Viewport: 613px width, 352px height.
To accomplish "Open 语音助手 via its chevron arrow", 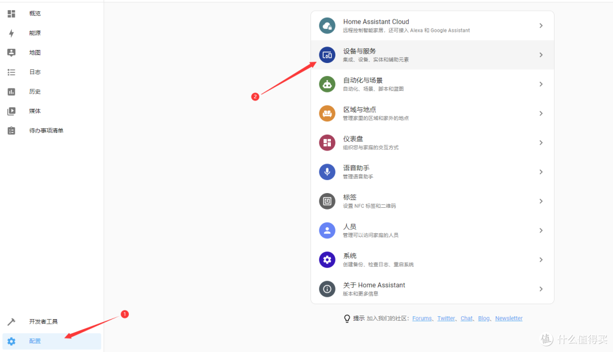I will pyautogui.click(x=541, y=172).
